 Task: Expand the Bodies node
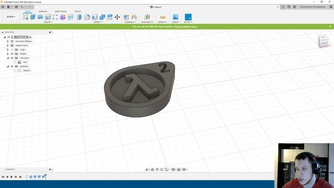tap(8, 54)
